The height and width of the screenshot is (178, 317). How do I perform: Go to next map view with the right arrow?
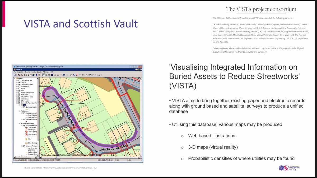[x=39, y=75]
